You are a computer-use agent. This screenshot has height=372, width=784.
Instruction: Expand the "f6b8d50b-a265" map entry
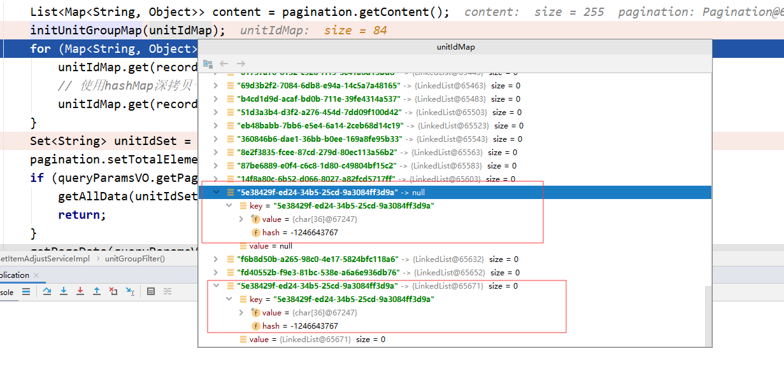tap(215, 259)
